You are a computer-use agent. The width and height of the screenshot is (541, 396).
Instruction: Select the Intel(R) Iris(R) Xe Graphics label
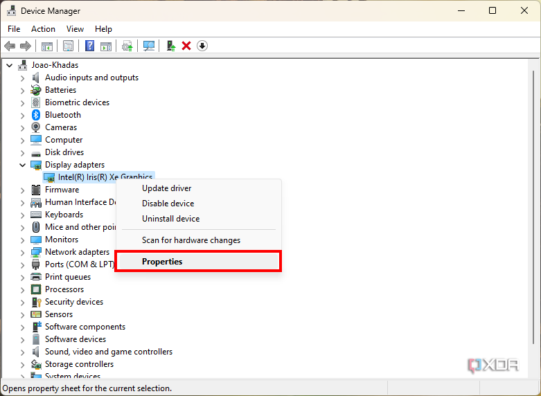tap(105, 177)
